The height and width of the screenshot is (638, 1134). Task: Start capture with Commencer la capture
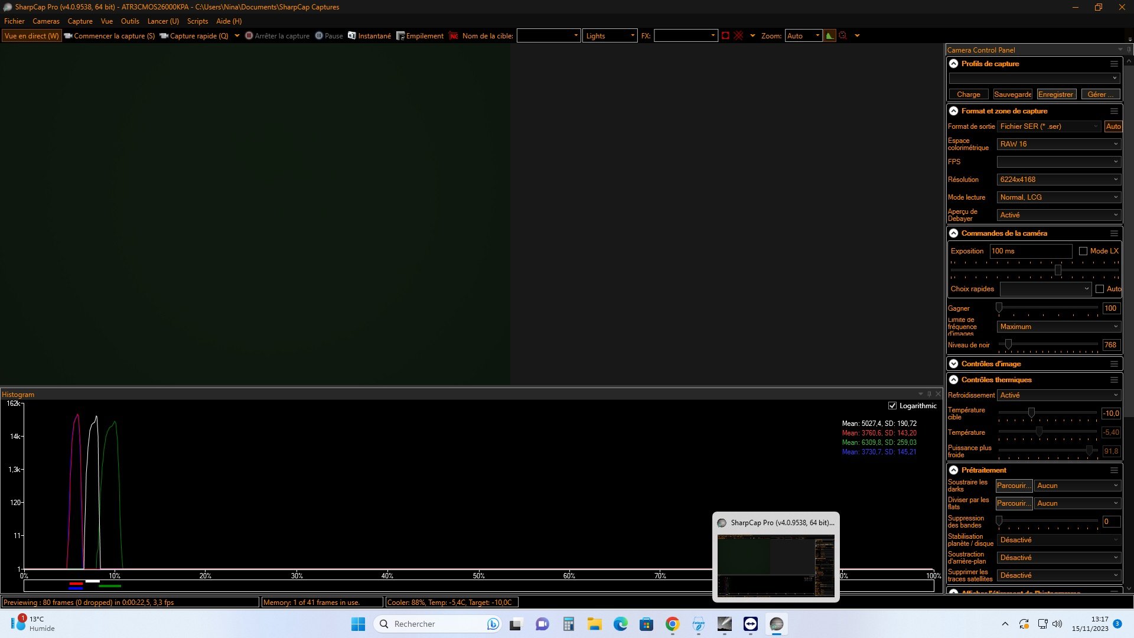point(109,36)
